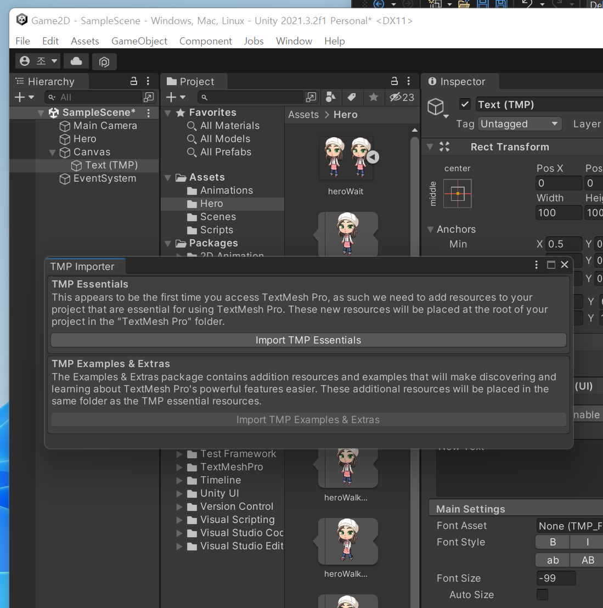Open GameObject icon picker cube

pos(438,107)
